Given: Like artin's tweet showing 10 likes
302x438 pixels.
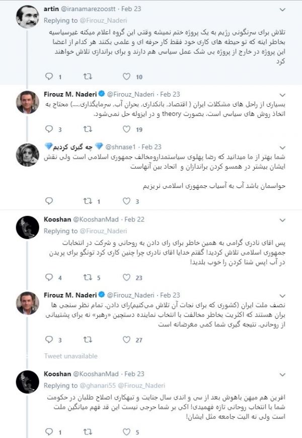Looking at the screenshot, I should (126, 77).
